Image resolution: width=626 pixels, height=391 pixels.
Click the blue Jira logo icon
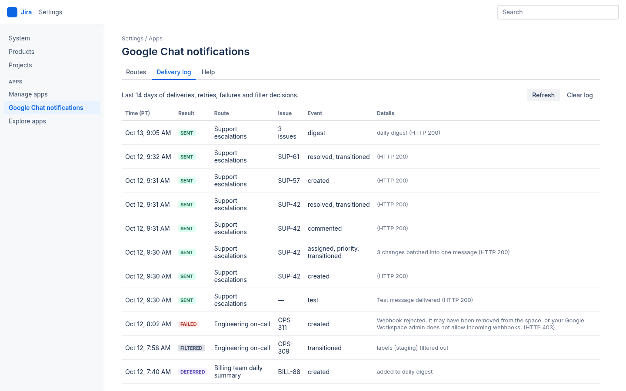pos(12,12)
